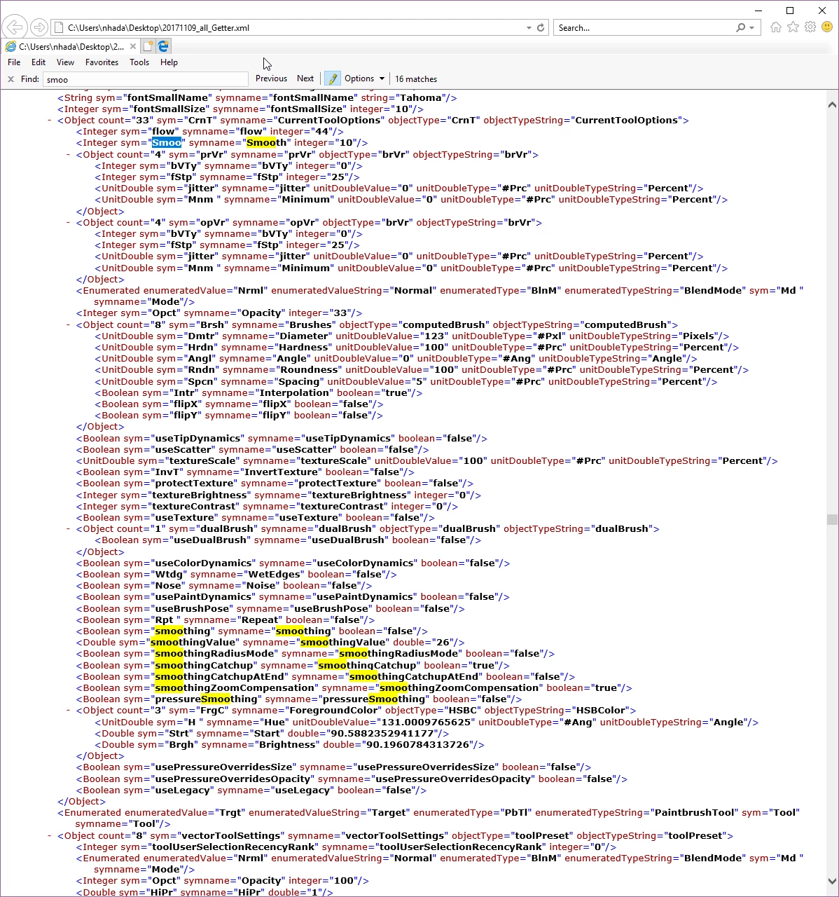
Task: Open the Find Options dropdown
Action: click(x=364, y=78)
